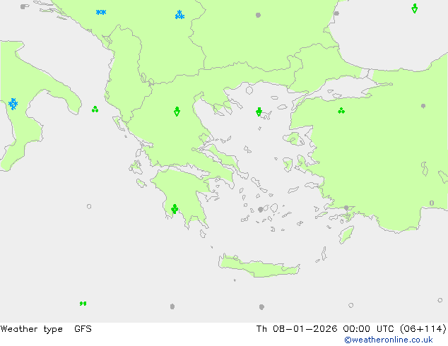
Task: Click the island of Crete on the map
Action: coord(259,266)
